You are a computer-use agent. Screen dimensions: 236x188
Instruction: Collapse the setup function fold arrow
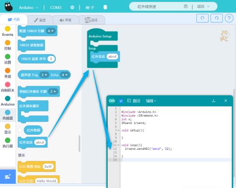click(118, 131)
